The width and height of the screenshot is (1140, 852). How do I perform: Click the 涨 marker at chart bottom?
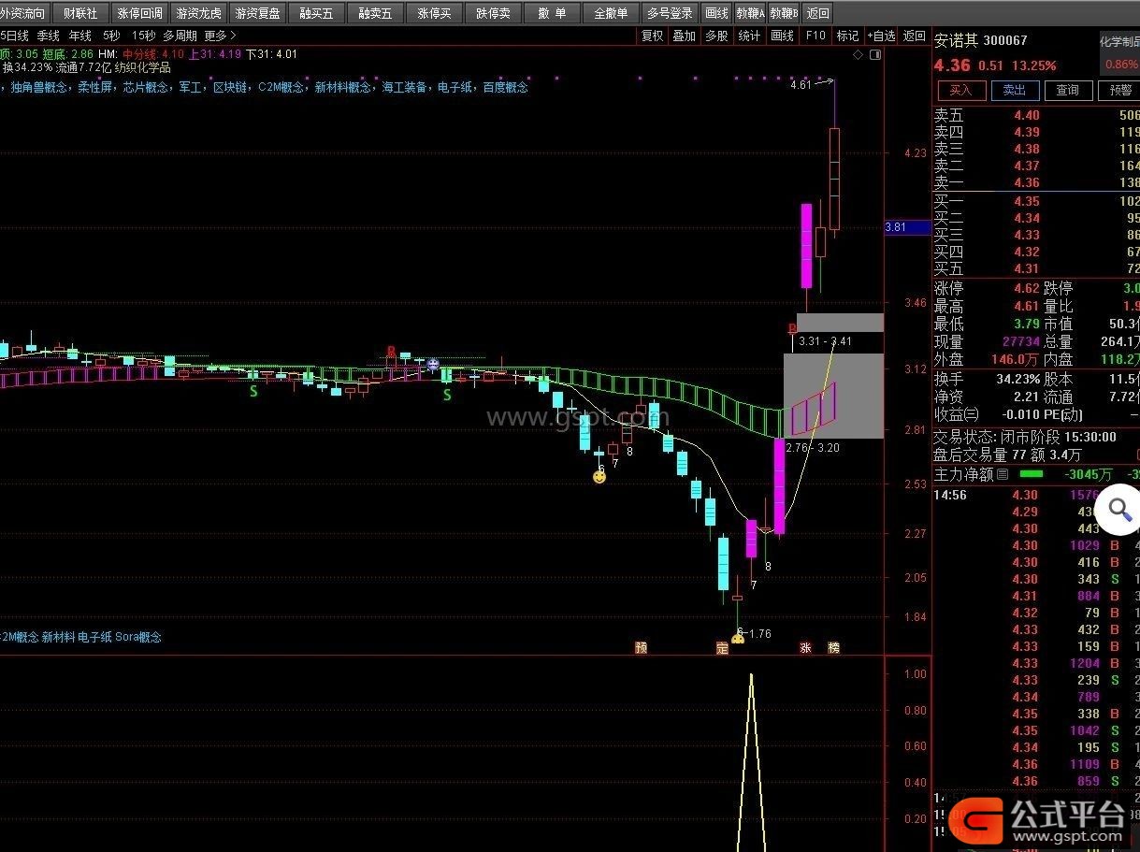click(x=805, y=647)
